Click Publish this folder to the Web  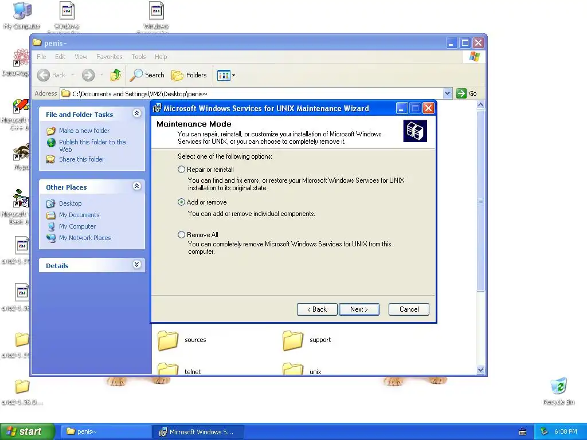pos(92,146)
